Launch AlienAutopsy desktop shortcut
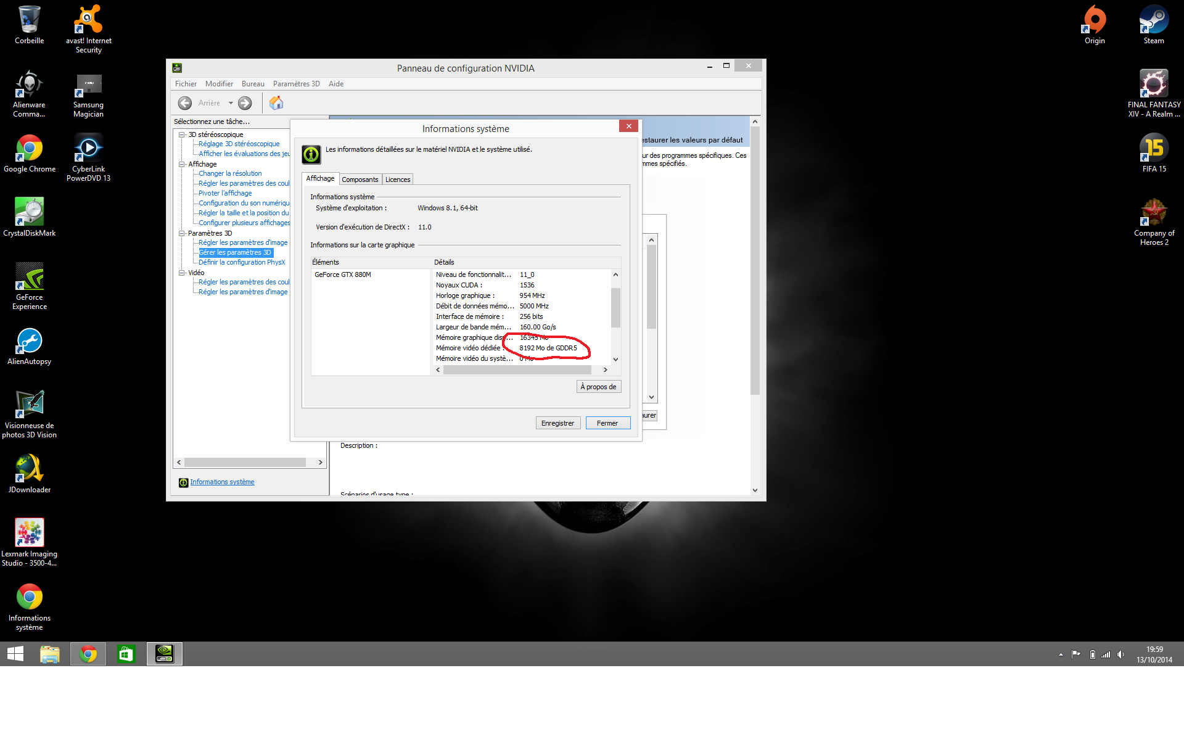This screenshot has height=755, width=1184. (x=29, y=345)
